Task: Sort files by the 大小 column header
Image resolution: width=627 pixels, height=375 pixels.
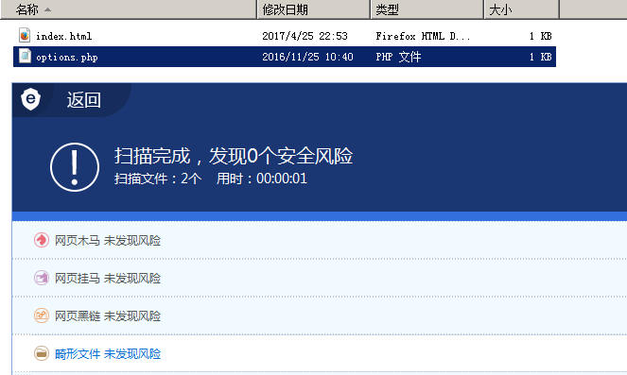Action: pos(521,9)
